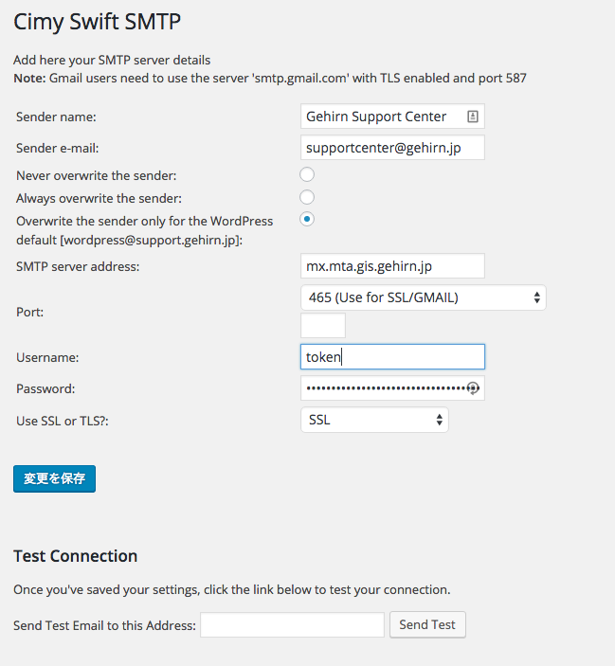615x666 pixels.
Task: Click the Send Test Email address field
Action: [x=292, y=624]
